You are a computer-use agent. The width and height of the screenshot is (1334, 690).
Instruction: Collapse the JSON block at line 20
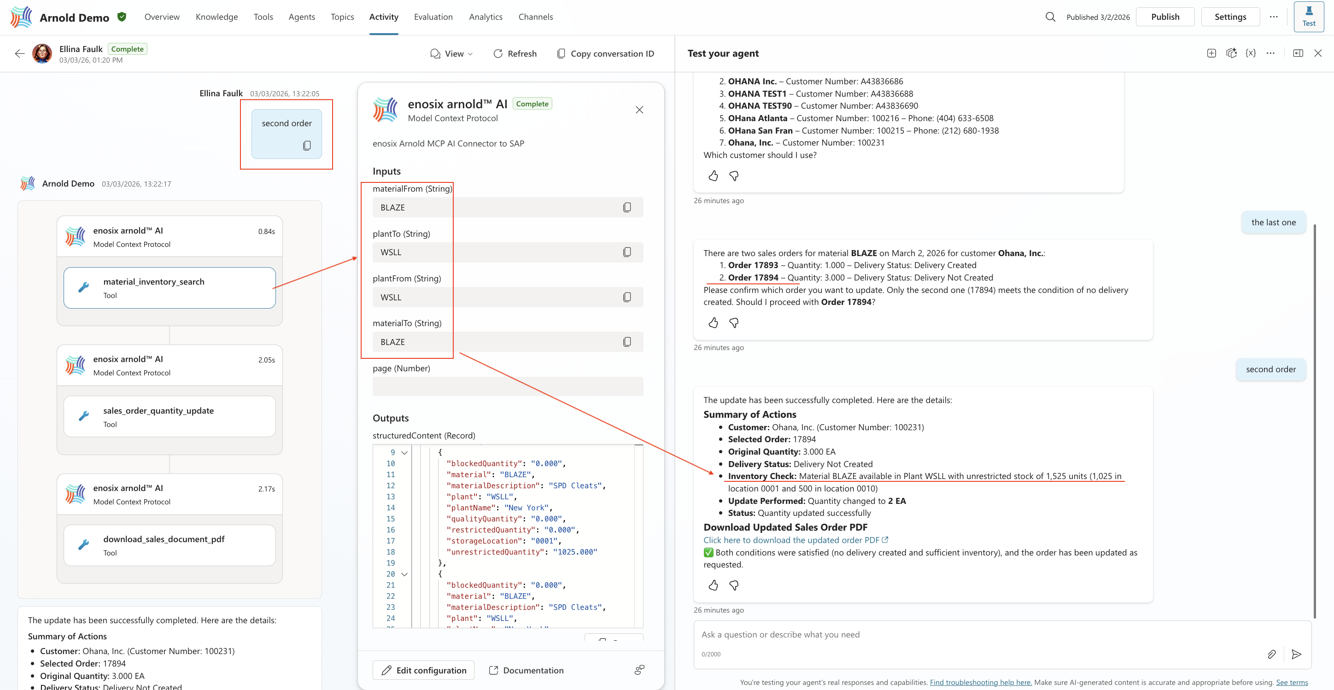click(404, 574)
